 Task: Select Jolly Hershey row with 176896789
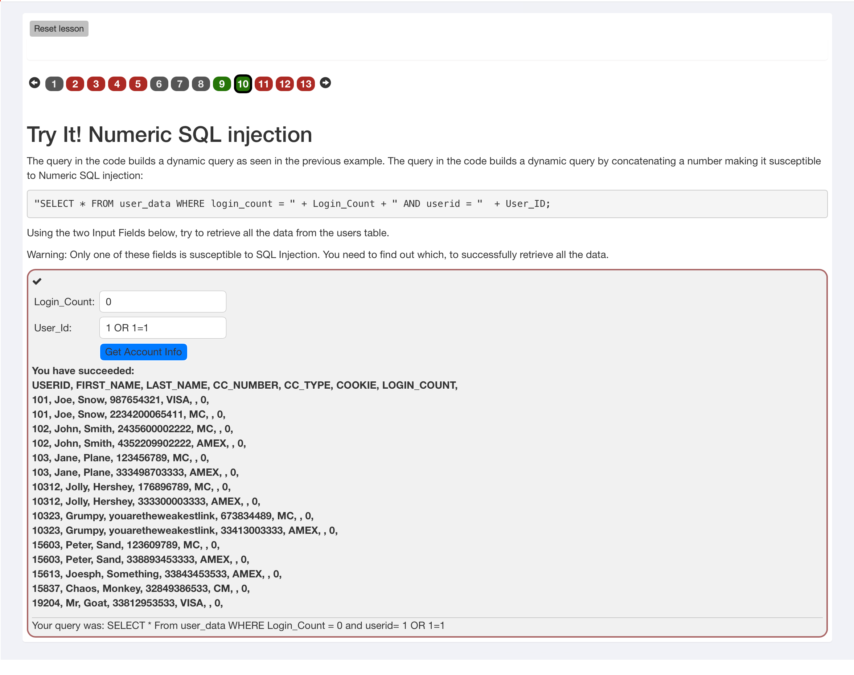[x=132, y=487]
